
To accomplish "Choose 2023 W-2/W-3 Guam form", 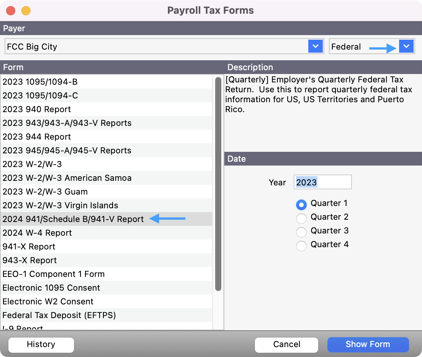I will click(45, 192).
